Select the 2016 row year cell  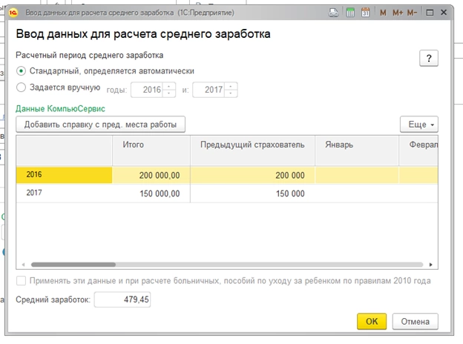64,175
